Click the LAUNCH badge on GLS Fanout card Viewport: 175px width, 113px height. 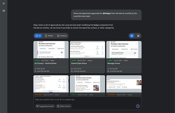click(37, 60)
